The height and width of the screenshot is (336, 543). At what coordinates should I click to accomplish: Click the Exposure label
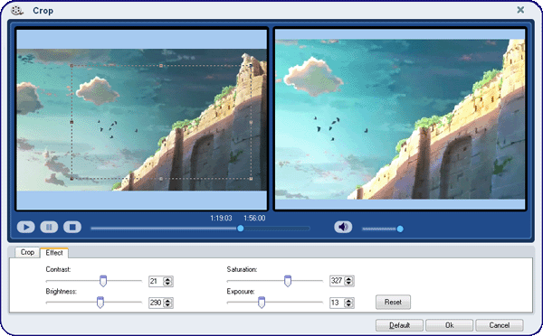[241, 292]
